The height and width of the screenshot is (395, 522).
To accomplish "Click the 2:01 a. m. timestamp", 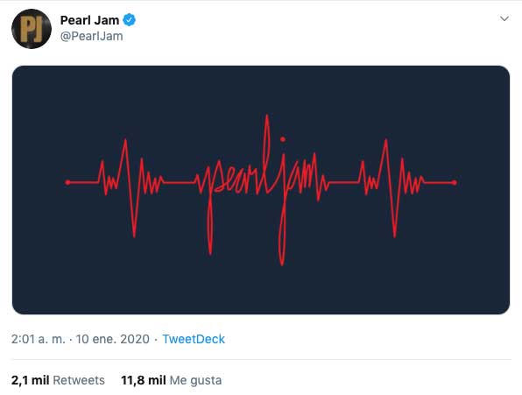I will pos(38,339).
